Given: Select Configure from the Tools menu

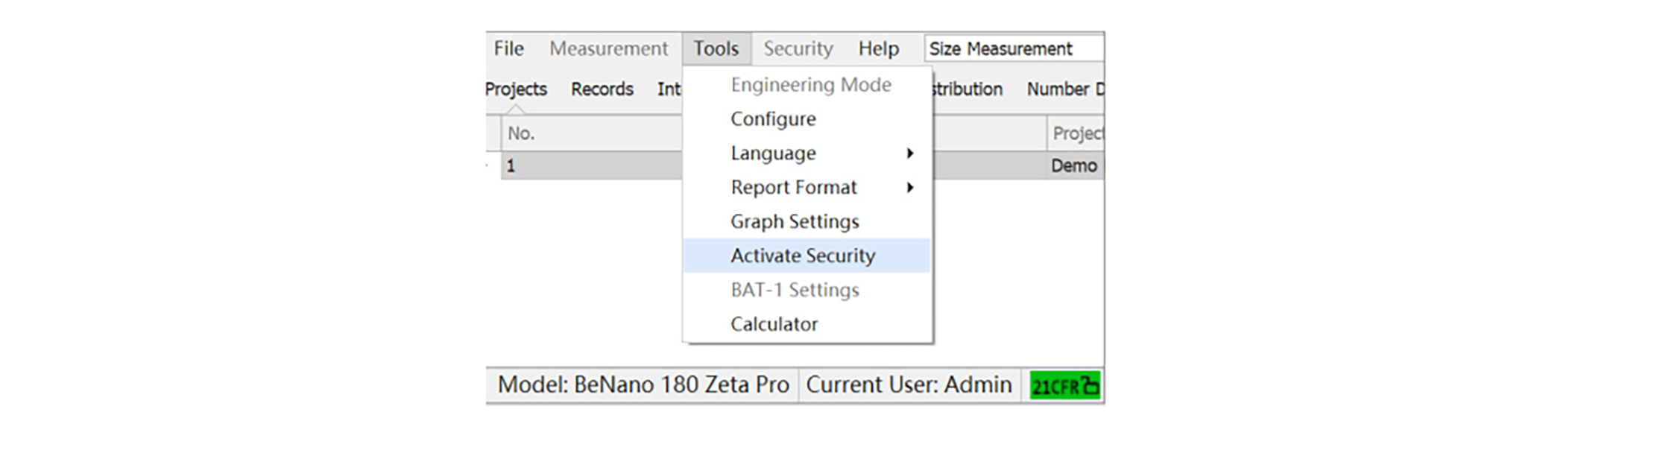Looking at the screenshot, I should 773,119.
